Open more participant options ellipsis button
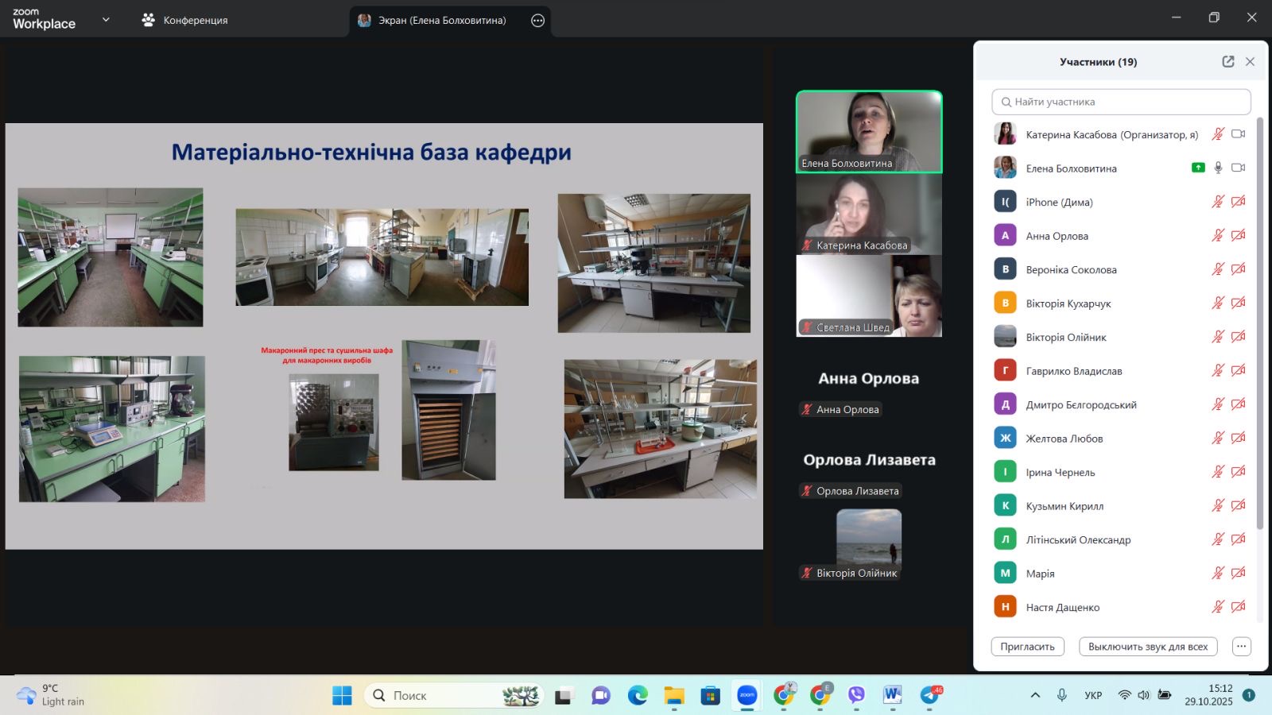Image resolution: width=1272 pixels, height=715 pixels. pos(1241,647)
